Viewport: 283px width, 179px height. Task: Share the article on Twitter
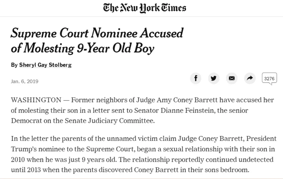coord(213,78)
